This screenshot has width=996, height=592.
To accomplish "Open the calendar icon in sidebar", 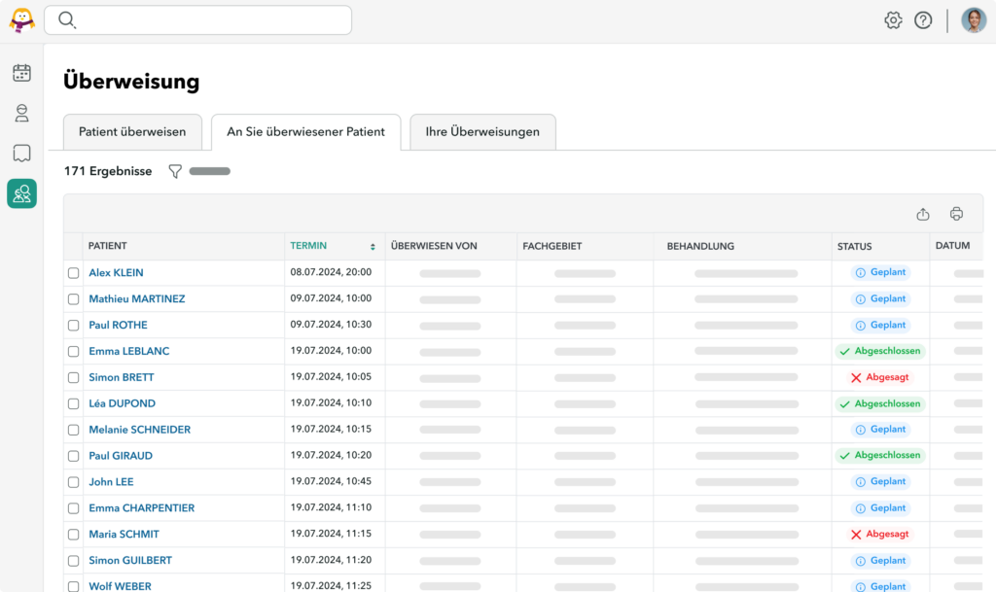I will 21,73.
